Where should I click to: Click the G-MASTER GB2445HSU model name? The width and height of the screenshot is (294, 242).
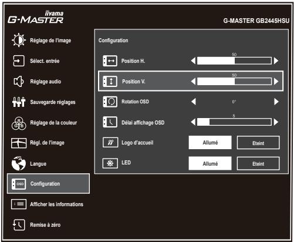[x=256, y=21]
